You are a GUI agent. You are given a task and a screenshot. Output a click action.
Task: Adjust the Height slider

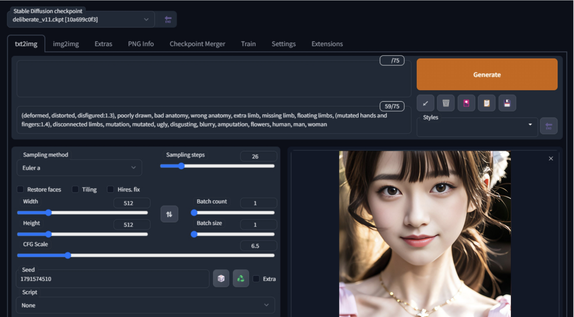pyautogui.click(x=83, y=234)
